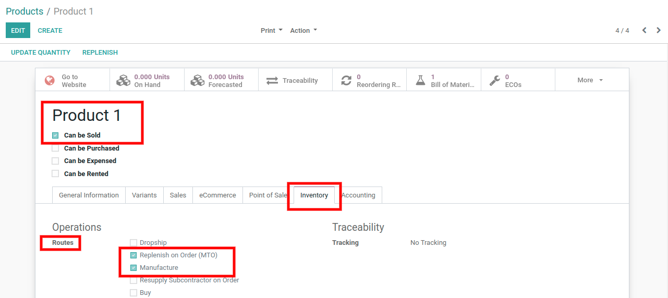Toggle the Can be Sold checkbox
Screen dimensions: 668x298
point(55,135)
